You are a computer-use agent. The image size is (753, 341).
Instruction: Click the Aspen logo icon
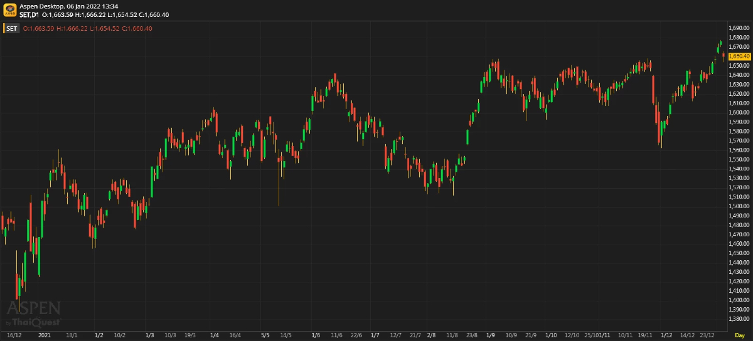click(9, 10)
